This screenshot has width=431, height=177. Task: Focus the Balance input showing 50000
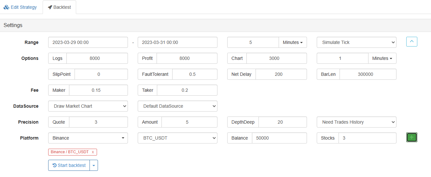pyautogui.click(x=279, y=138)
